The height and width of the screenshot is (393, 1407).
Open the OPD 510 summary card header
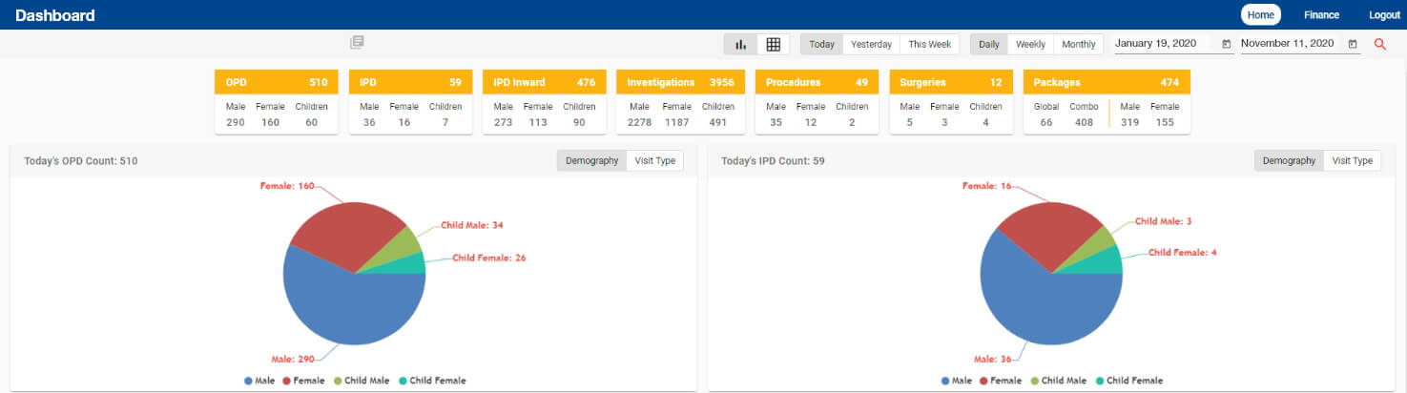pos(277,82)
